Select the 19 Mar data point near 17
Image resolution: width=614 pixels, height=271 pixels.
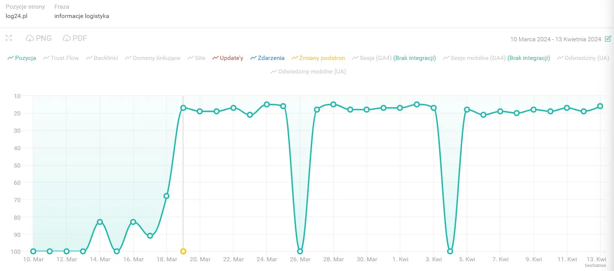click(183, 108)
